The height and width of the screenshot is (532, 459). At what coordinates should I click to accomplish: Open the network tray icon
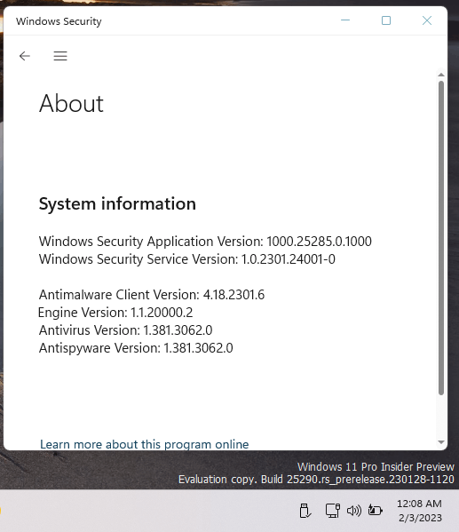pyautogui.click(x=333, y=511)
